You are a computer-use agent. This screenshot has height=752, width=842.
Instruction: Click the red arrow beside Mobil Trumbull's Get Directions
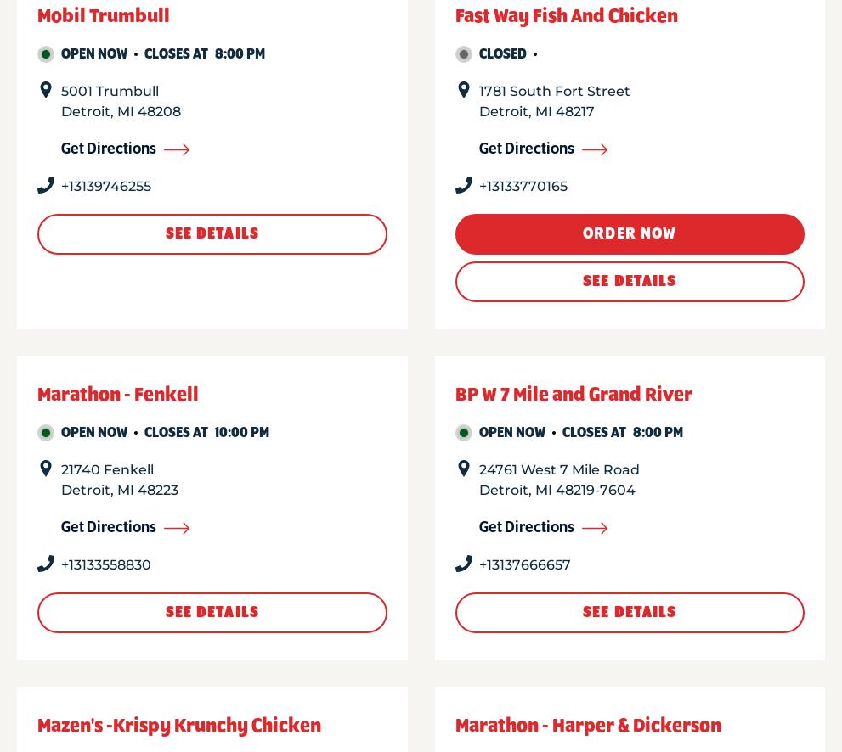177,149
